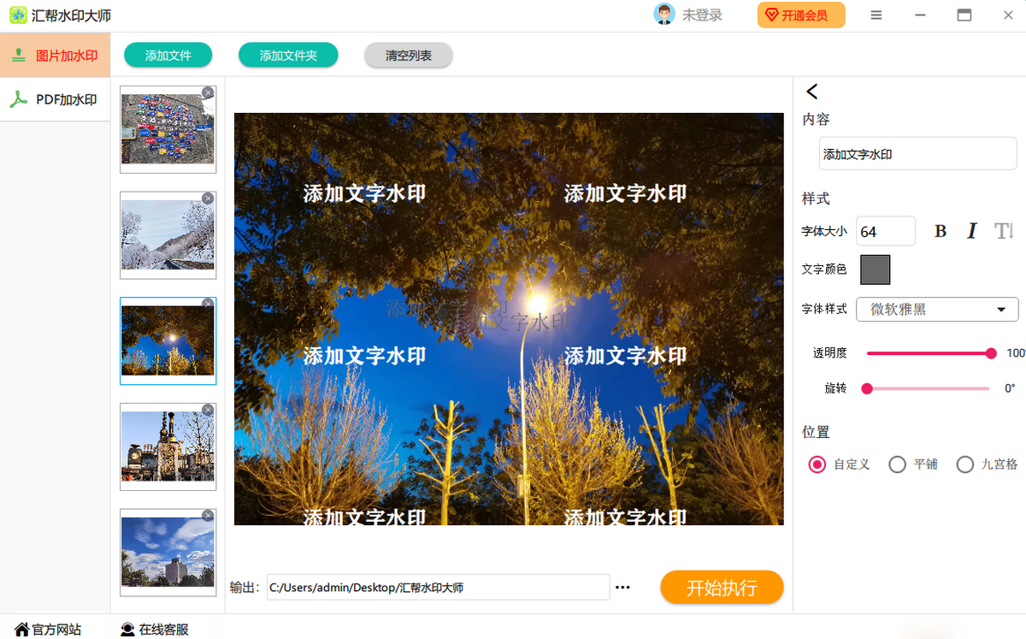Click the 0° rotation value
Viewport: 1026px width, 639px height.
[x=1010, y=388]
